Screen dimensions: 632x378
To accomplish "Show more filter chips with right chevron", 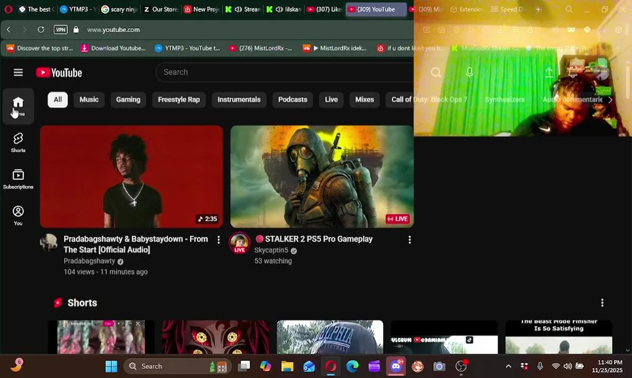I will pyautogui.click(x=610, y=99).
